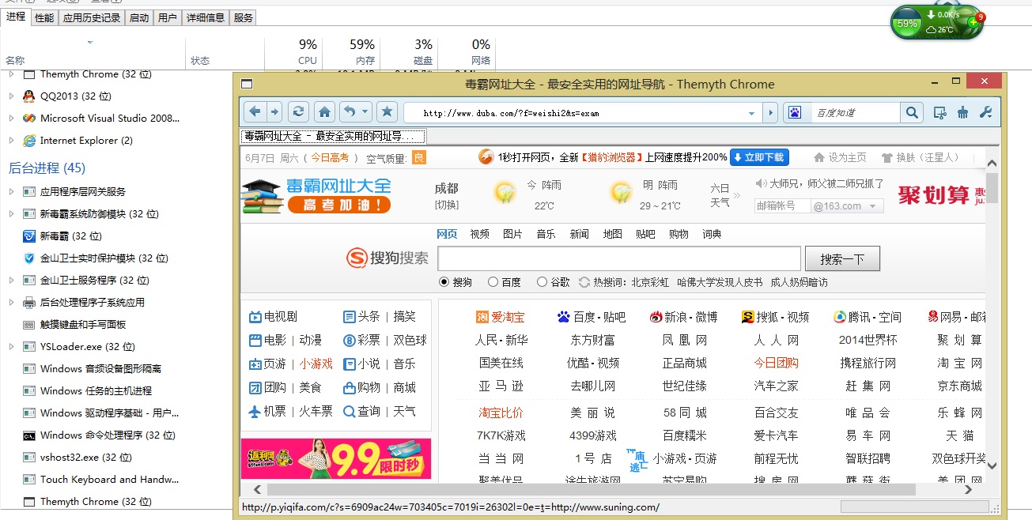Click the 设为主页 house icon
Viewport: 1032px width, 520px height.
click(x=819, y=157)
